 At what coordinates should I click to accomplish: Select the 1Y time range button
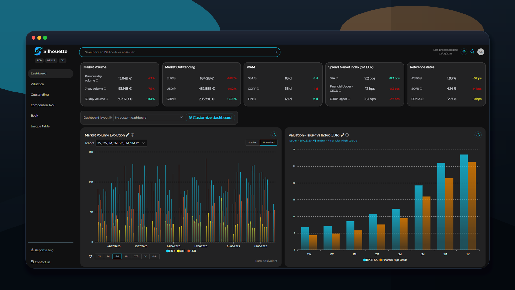[145, 256]
